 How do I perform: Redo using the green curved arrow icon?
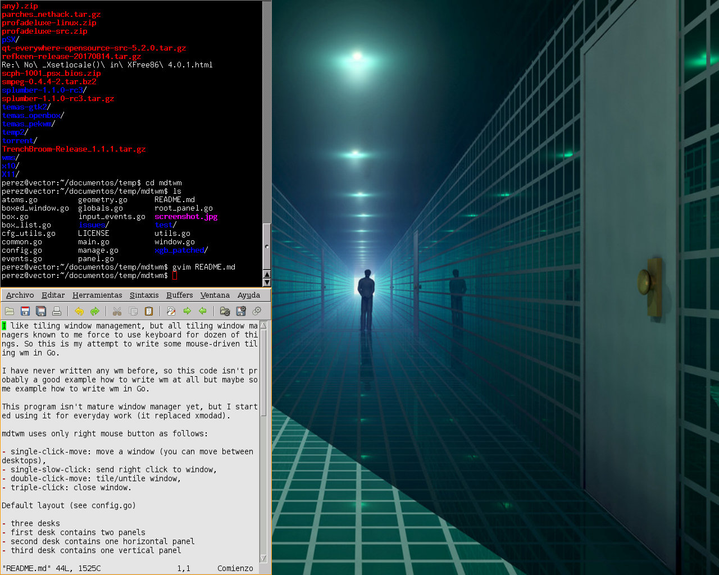[95, 311]
